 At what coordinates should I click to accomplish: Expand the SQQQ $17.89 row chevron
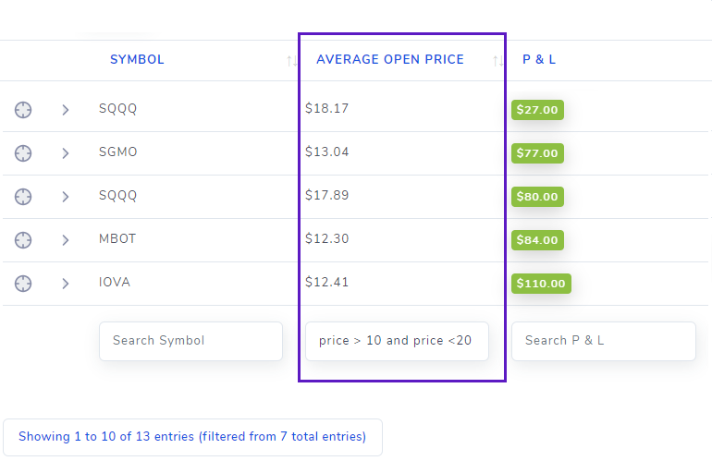pos(66,197)
